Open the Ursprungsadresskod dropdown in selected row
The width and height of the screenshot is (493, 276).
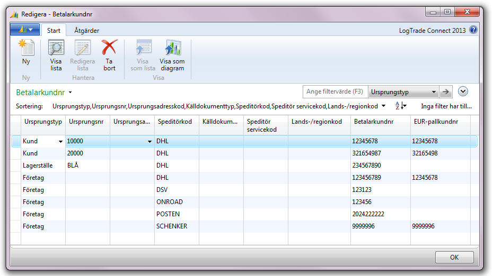[x=149, y=142]
